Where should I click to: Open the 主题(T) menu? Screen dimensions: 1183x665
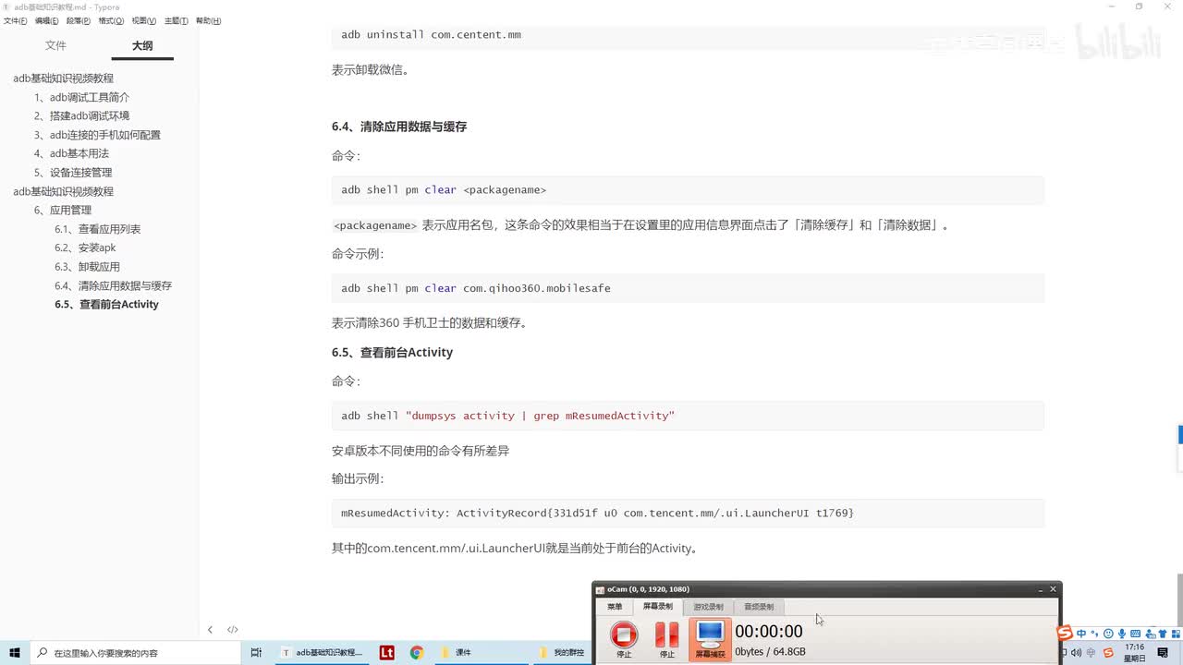coord(177,20)
